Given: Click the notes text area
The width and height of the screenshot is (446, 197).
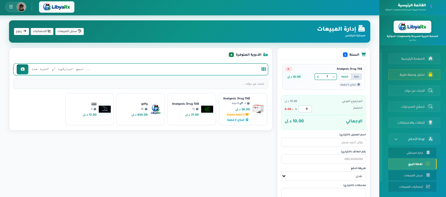Looking at the screenshot, I should [324, 193].
